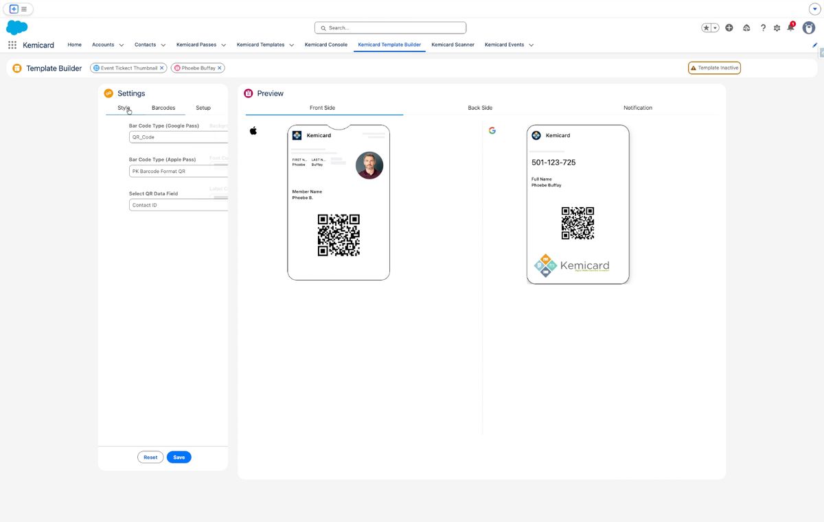Screen dimensions: 824x522
Task: Switch to the Style settings tab
Action: 124,108
